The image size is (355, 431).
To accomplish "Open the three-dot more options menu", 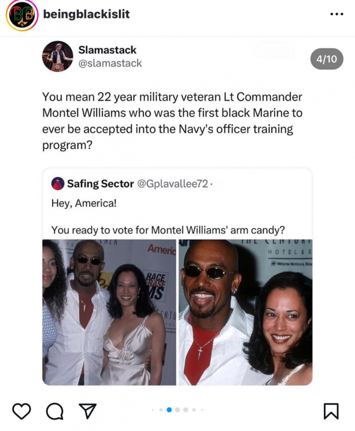I will 337,14.
